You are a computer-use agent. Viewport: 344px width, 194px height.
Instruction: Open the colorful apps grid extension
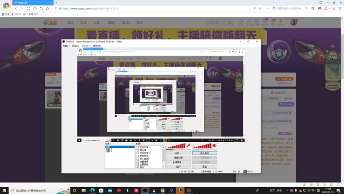(313, 9)
